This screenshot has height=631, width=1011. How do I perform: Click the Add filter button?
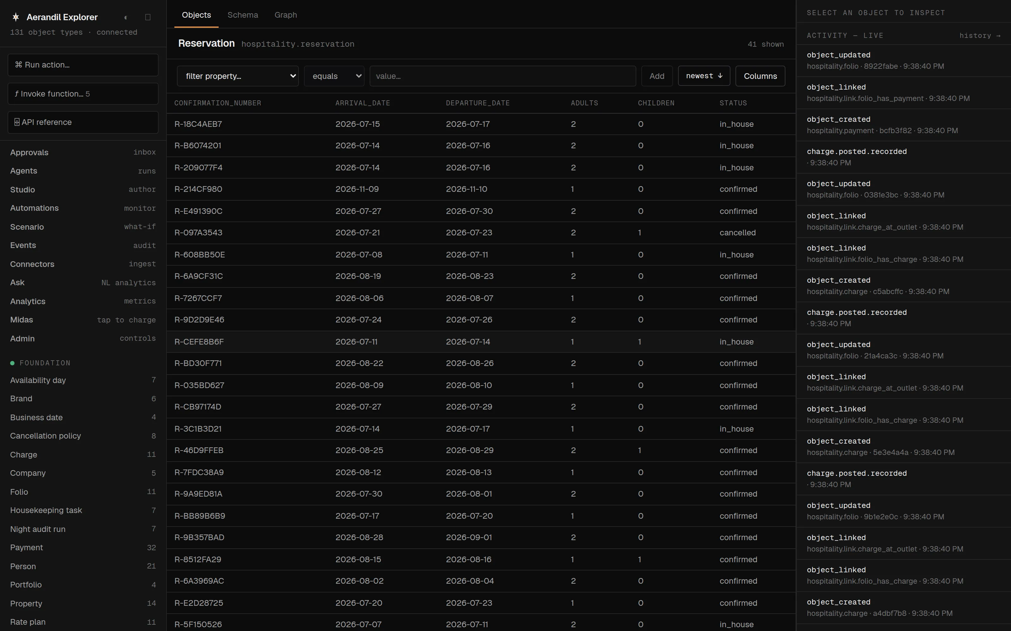[x=657, y=76]
